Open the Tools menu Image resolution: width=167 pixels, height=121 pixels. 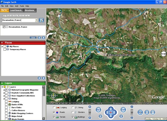click(x=22, y=6)
